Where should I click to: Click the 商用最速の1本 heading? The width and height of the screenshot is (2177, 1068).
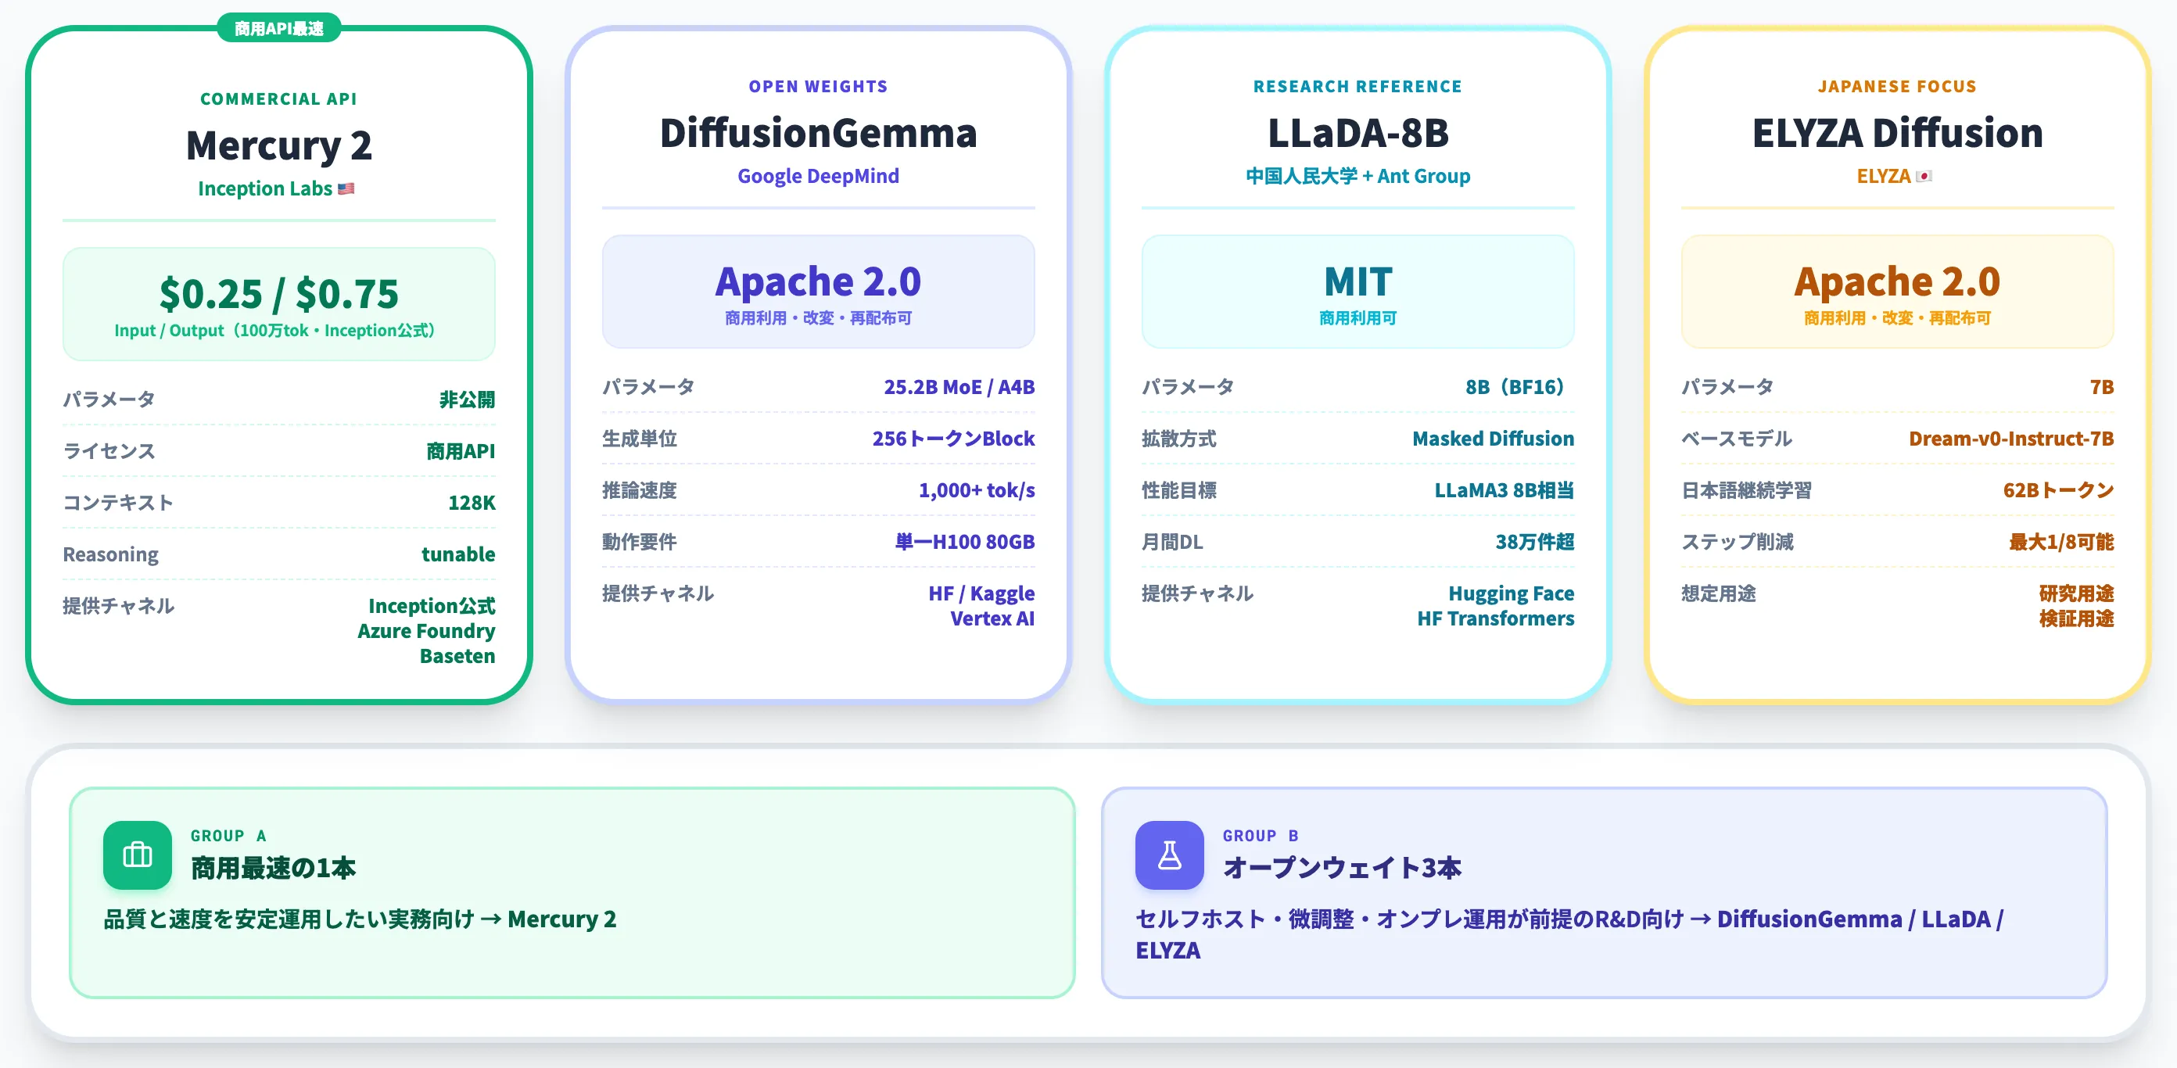pos(273,868)
